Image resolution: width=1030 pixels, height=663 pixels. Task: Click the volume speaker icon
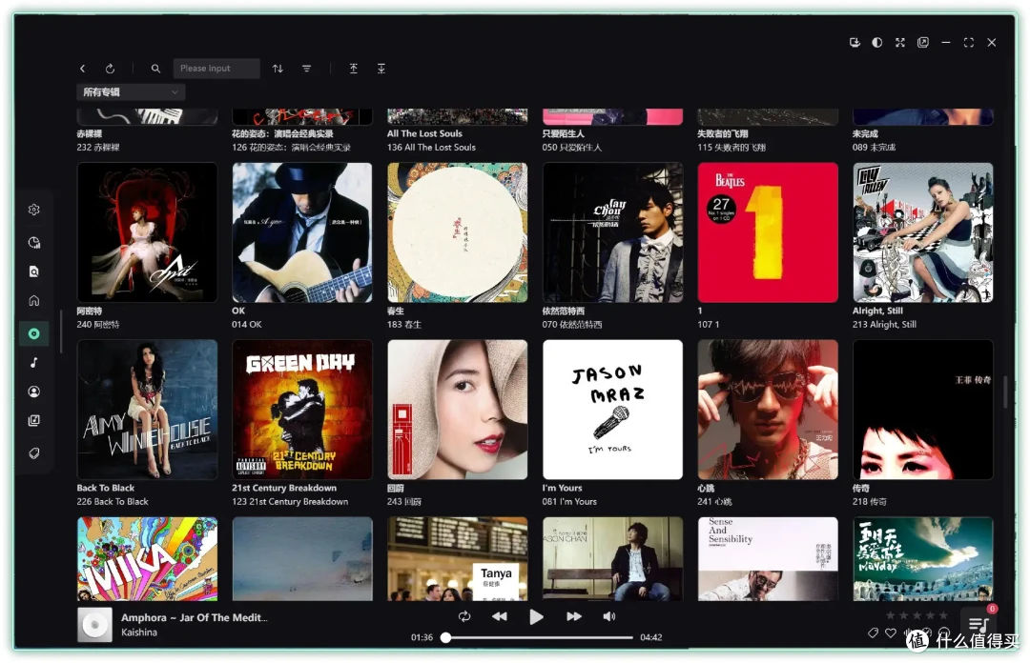[x=608, y=616]
